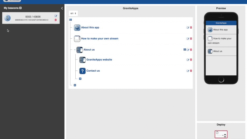Tap How to make your own stream in preview
The image size is (247, 139).
pyautogui.click(x=221, y=40)
